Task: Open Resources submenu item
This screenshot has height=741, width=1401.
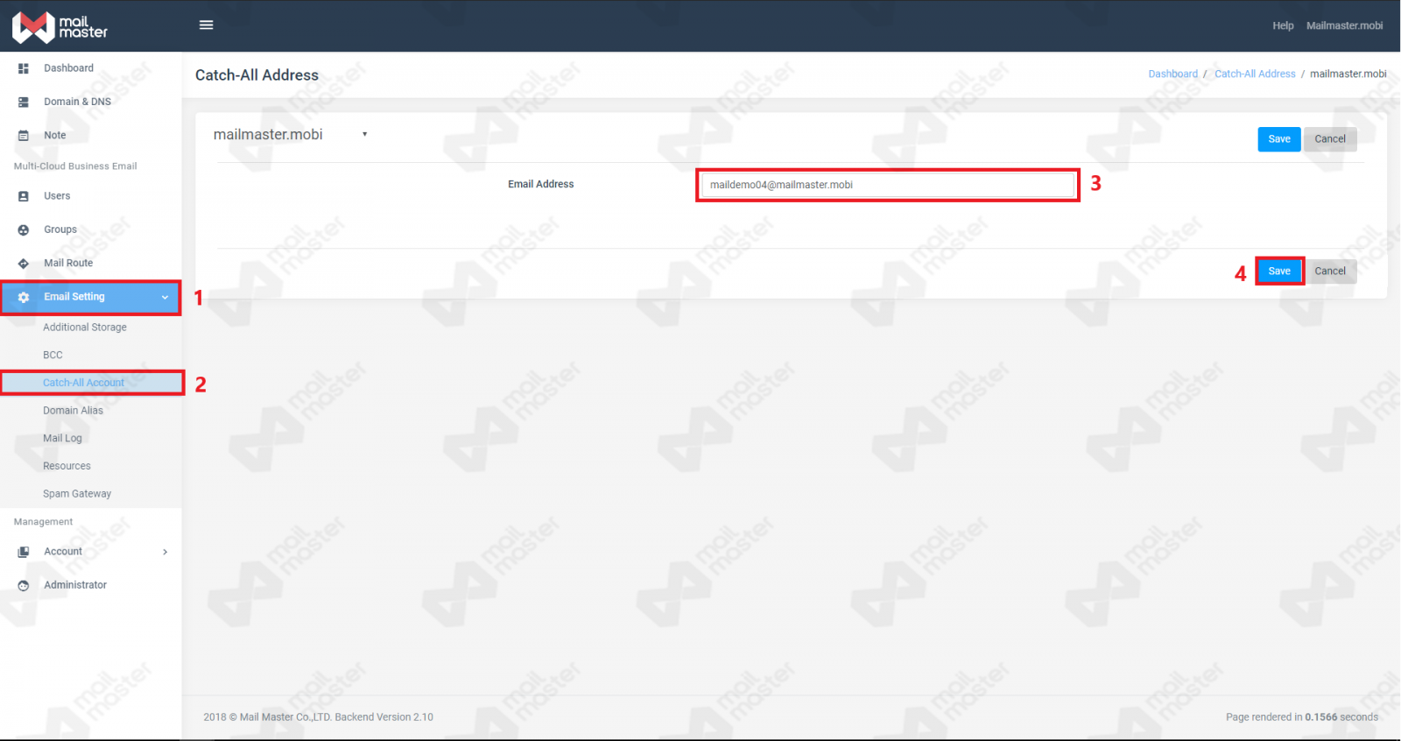Action: click(67, 466)
